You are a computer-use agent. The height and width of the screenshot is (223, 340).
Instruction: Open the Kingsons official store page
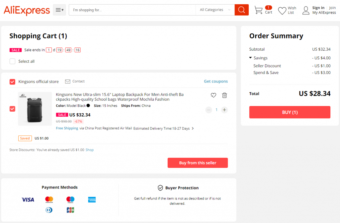[39, 82]
